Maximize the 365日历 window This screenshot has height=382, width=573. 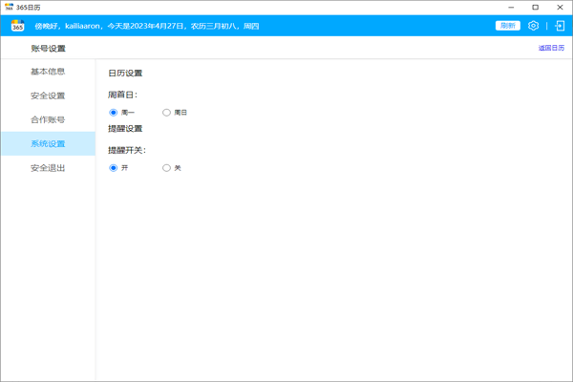[x=536, y=7]
